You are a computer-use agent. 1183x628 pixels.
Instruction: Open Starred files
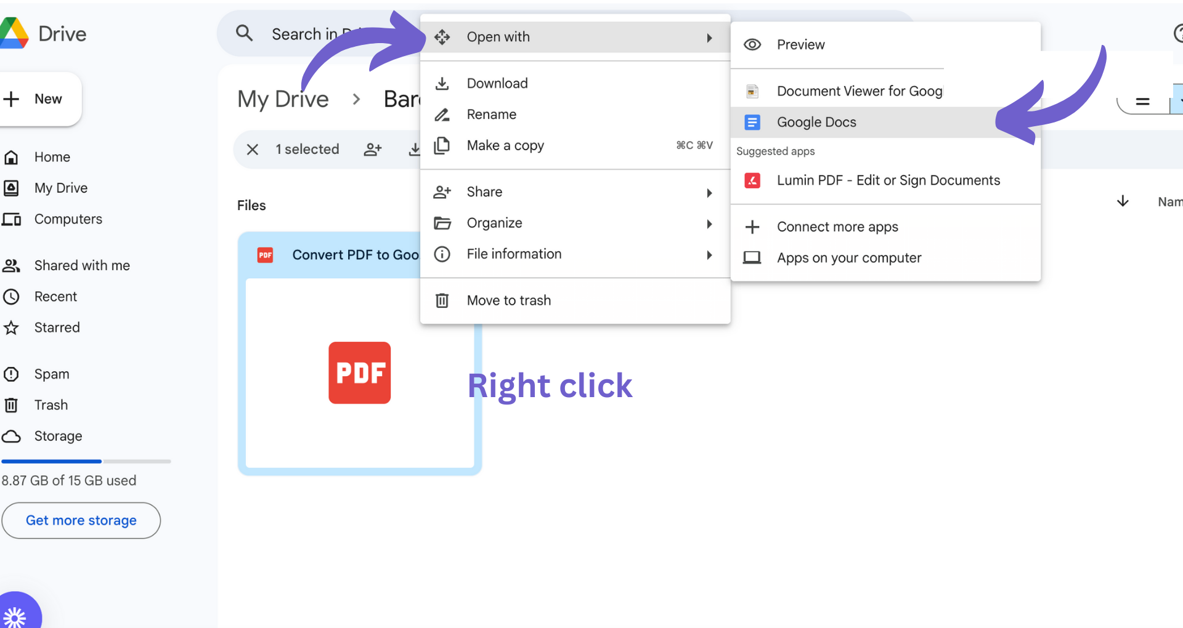(57, 328)
